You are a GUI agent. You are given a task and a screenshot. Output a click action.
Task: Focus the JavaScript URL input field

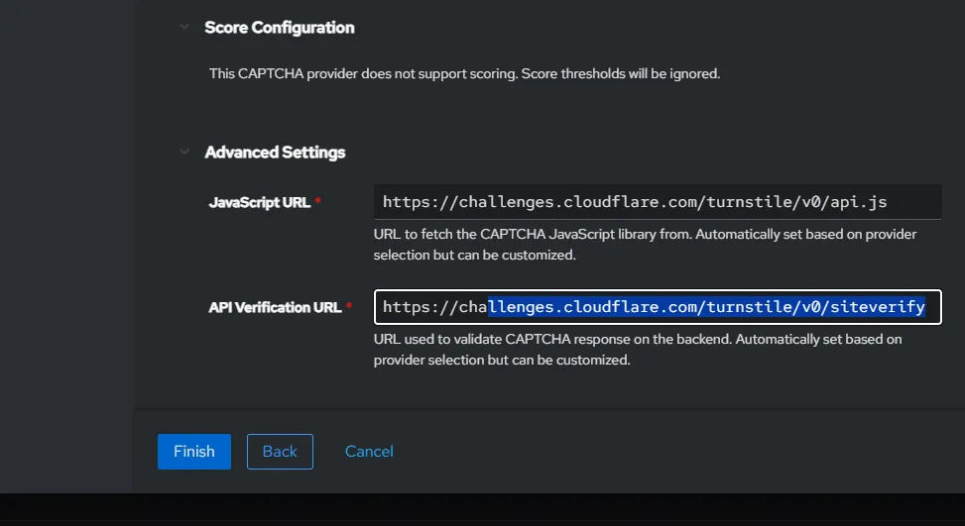pos(657,202)
